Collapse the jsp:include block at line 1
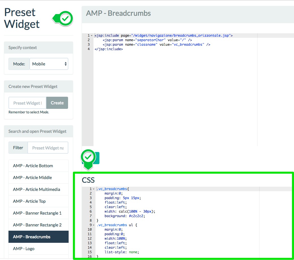 [92, 36]
